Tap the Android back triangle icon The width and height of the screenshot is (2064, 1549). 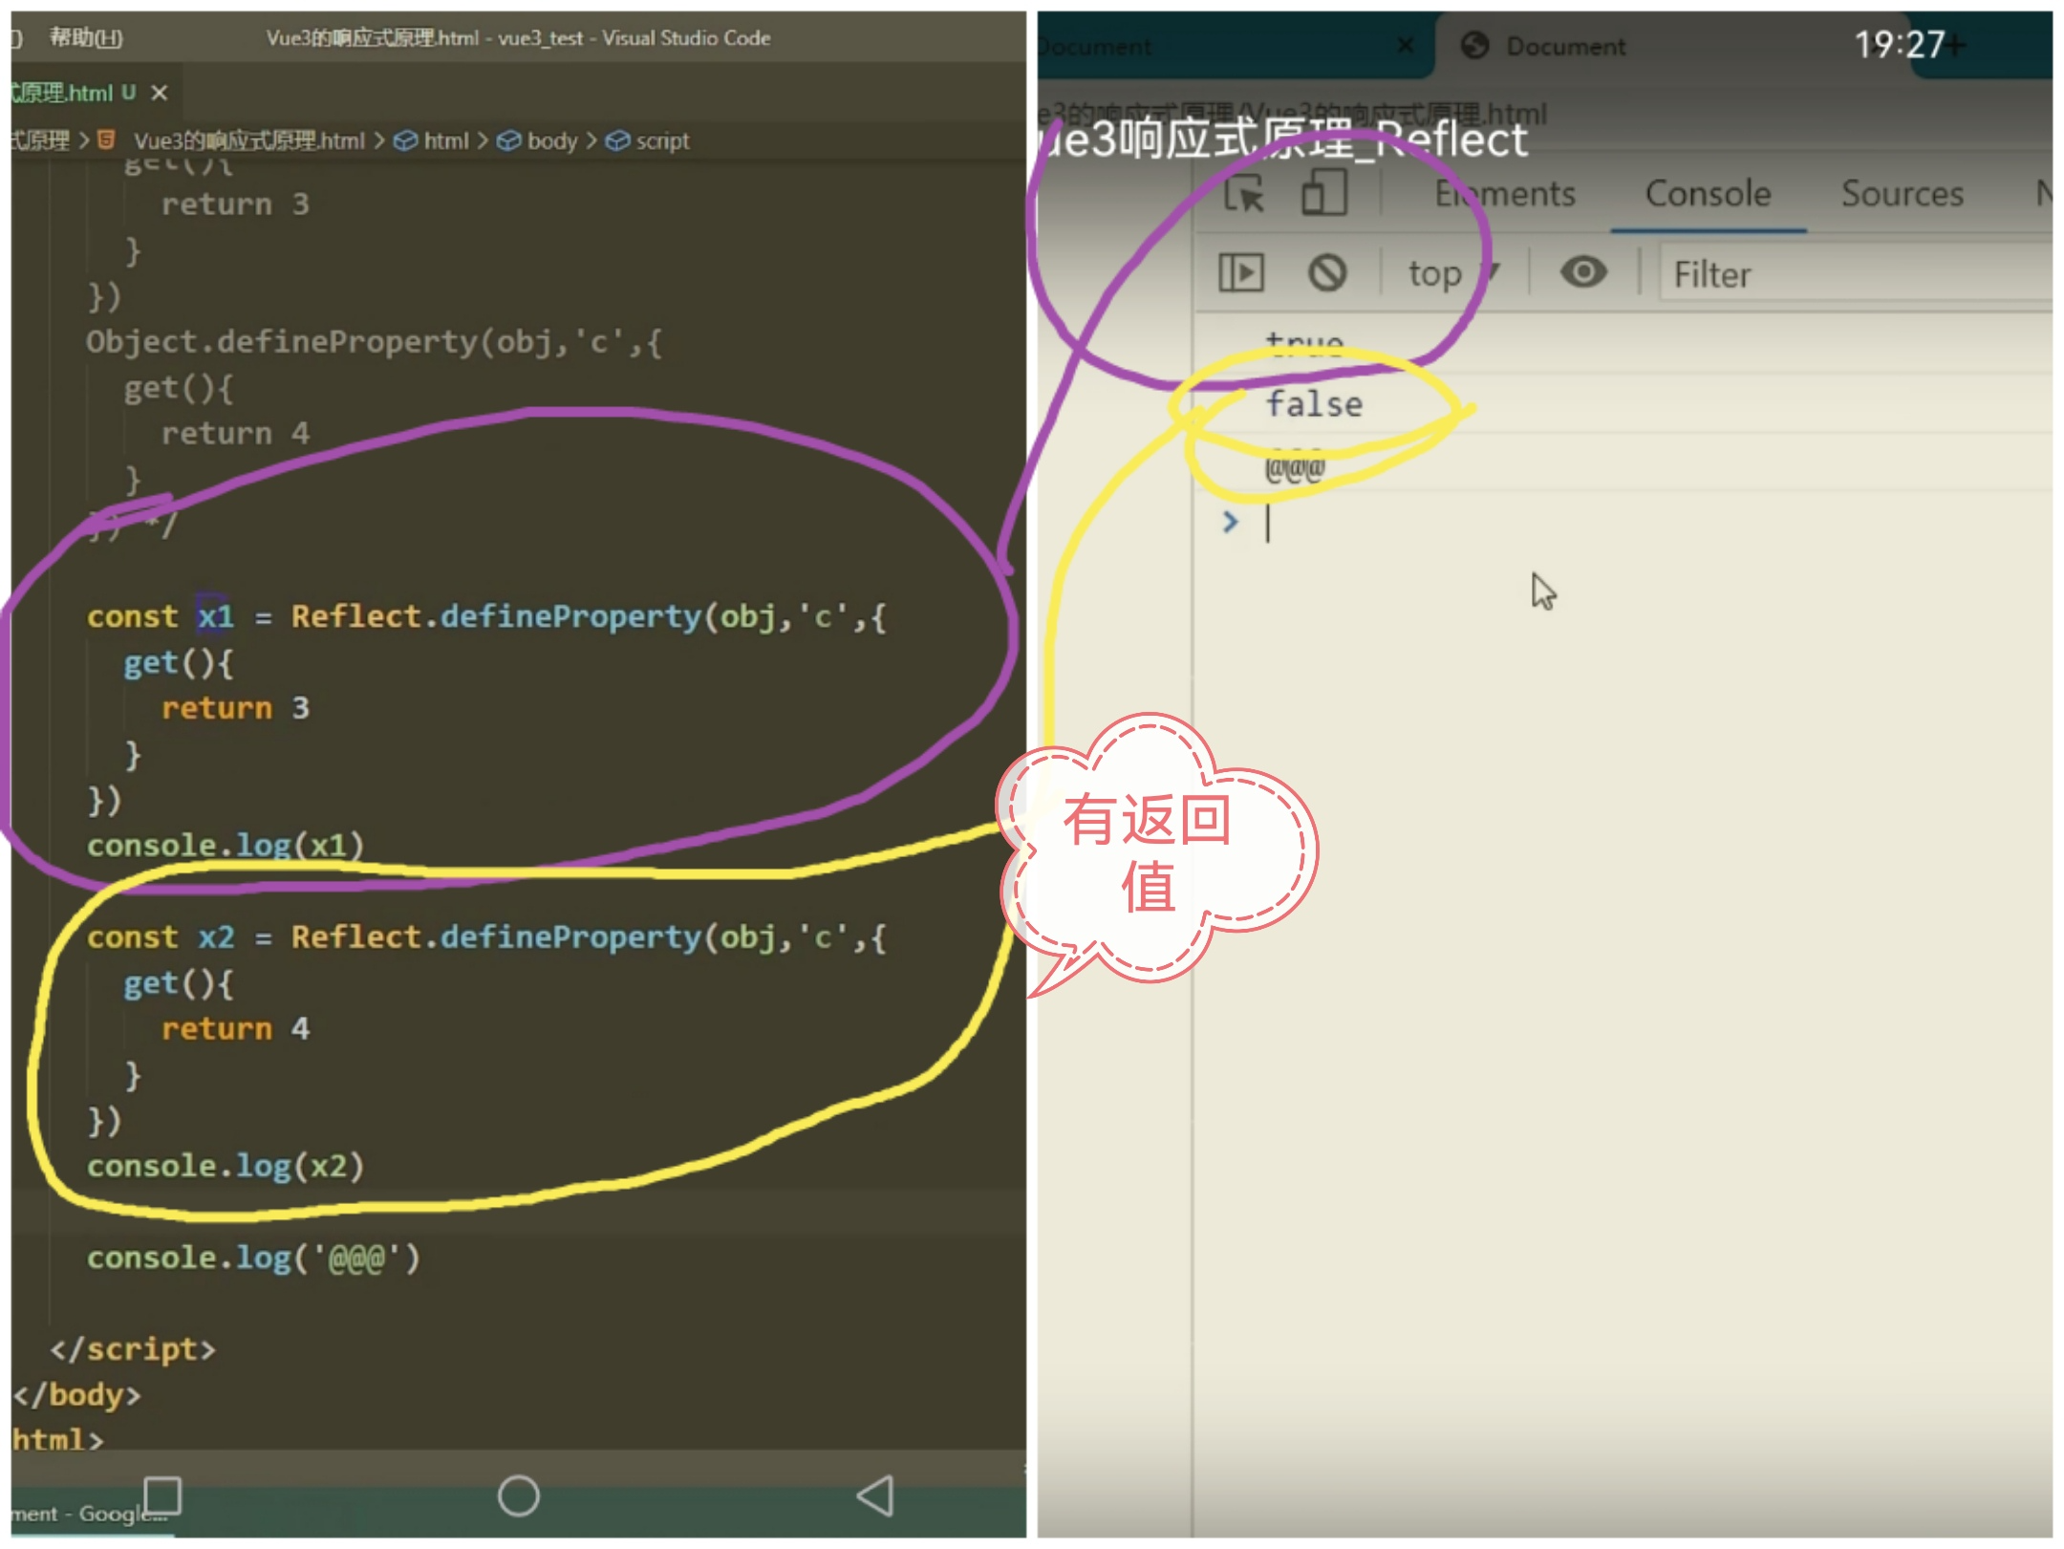875,1495
